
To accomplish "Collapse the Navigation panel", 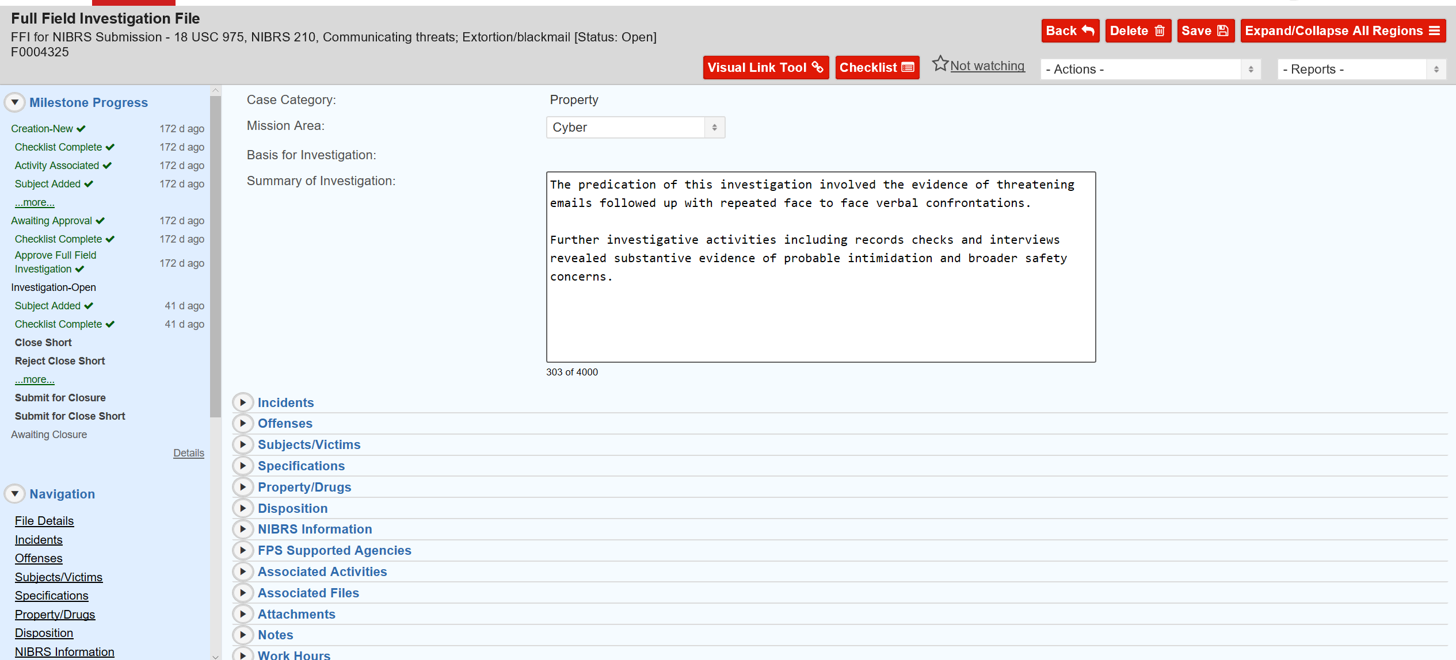I will click(x=15, y=494).
